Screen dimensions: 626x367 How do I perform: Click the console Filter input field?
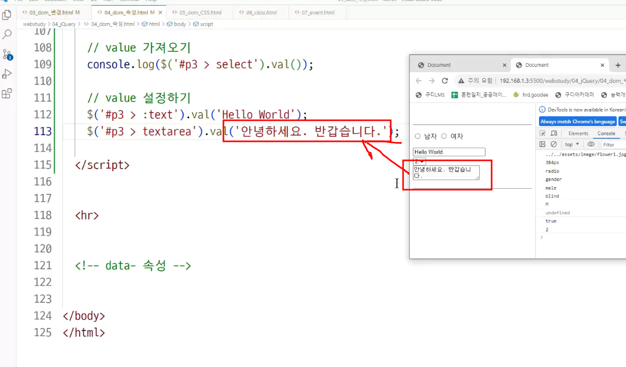point(613,145)
